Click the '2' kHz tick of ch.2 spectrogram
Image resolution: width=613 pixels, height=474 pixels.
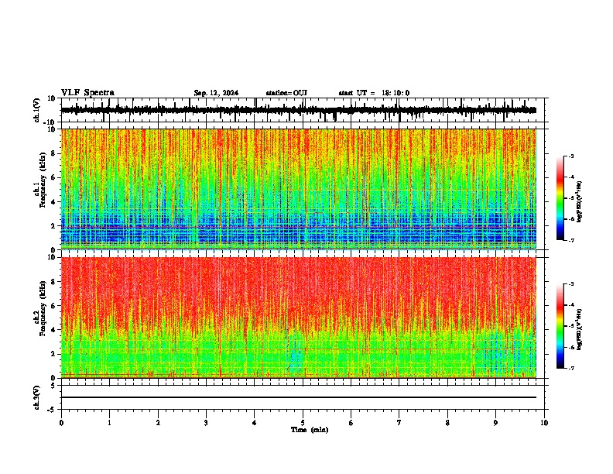point(53,354)
